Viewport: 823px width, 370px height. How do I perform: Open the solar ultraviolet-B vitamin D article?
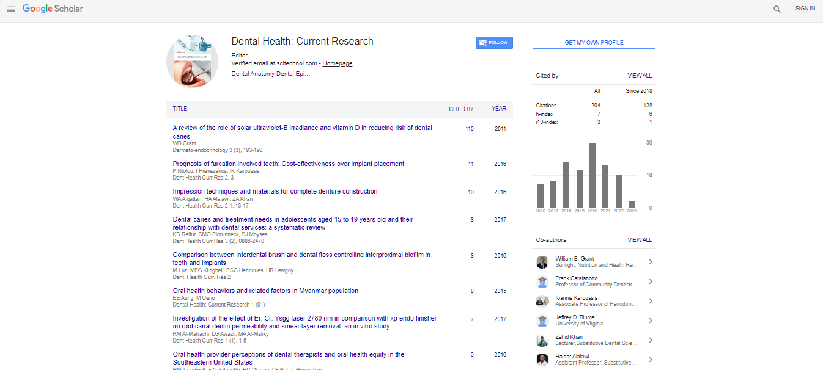[303, 132]
